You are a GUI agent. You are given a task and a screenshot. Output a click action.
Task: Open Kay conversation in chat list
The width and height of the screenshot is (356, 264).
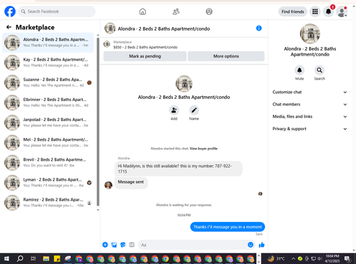pos(48,63)
